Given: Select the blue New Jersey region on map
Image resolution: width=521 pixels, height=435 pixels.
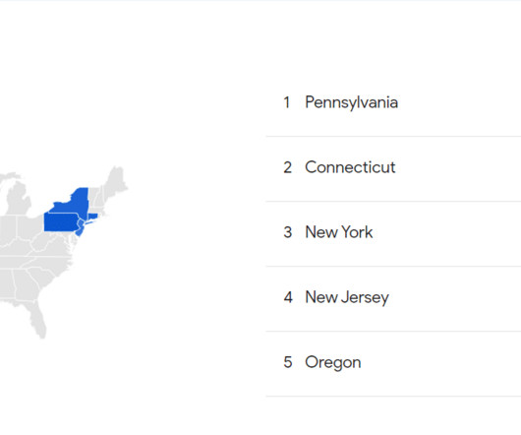Looking at the screenshot, I should (80, 227).
